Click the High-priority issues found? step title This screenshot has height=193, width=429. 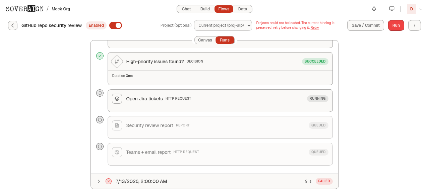click(x=155, y=62)
